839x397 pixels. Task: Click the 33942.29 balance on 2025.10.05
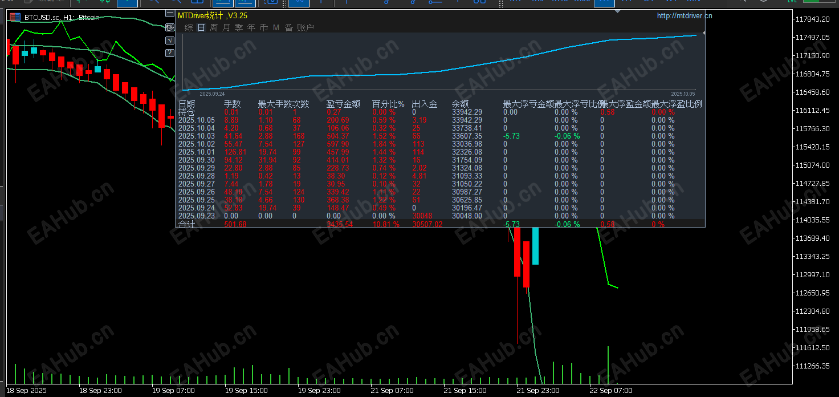pos(467,120)
